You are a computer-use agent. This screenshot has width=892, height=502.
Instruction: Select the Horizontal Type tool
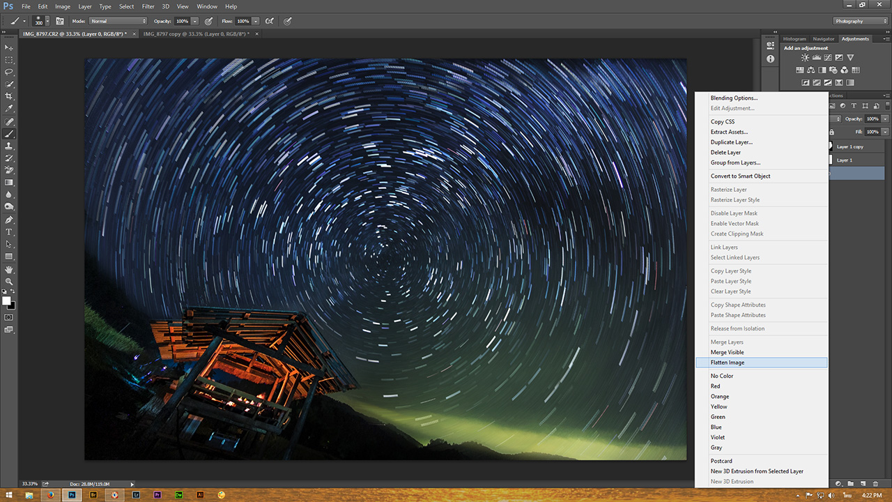[x=9, y=232]
